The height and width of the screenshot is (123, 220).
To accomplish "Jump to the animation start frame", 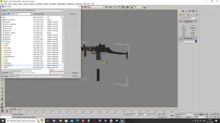I will coord(196,114).
